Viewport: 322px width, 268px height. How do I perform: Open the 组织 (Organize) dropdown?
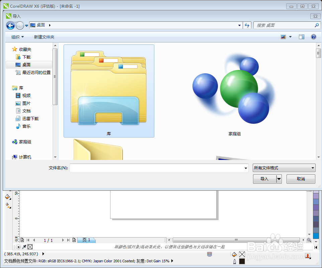17,37
